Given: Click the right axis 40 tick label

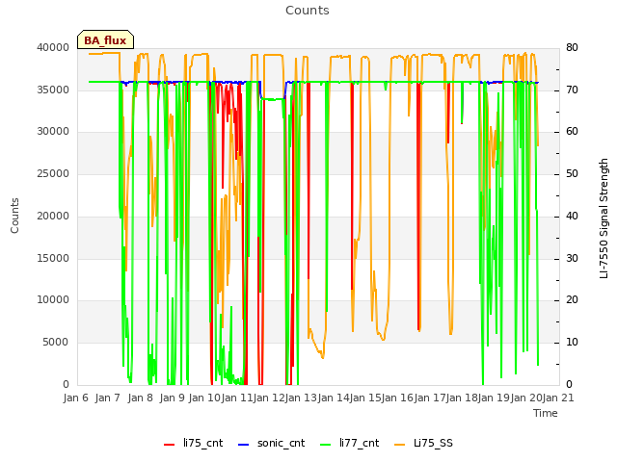Looking at the screenshot, I should click(572, 216).
